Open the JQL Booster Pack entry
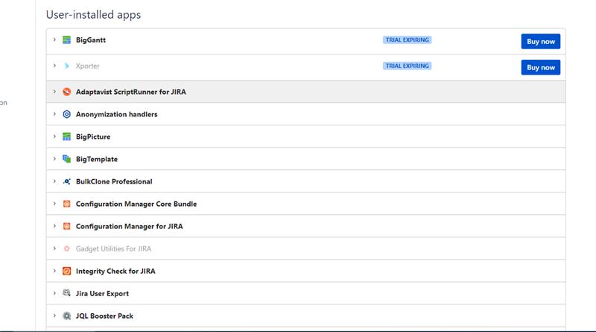The height and width of the screenshot is (332, 596). click(104, 316)
